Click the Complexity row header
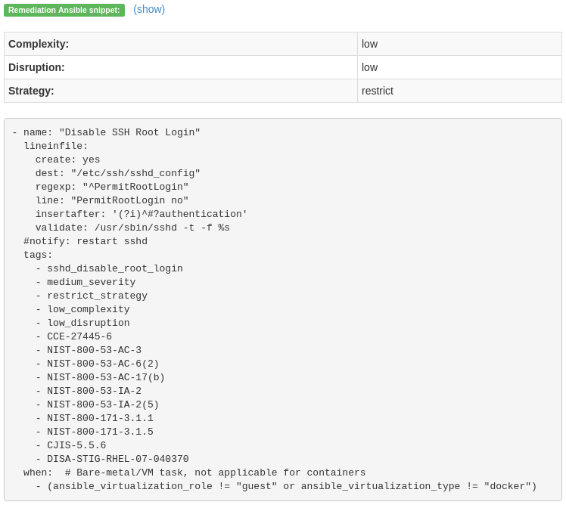The image size is (566, 505). 39,44
